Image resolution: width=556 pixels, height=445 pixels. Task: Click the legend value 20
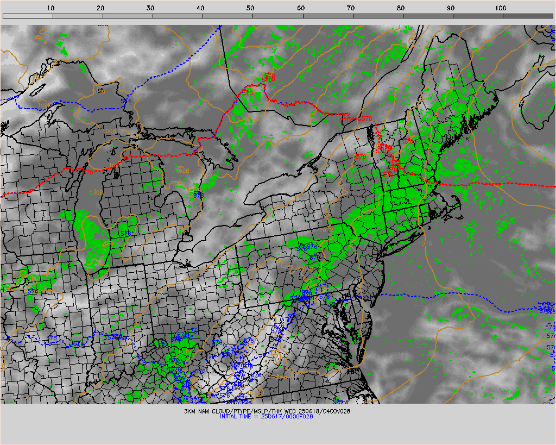tap(100, 8)
